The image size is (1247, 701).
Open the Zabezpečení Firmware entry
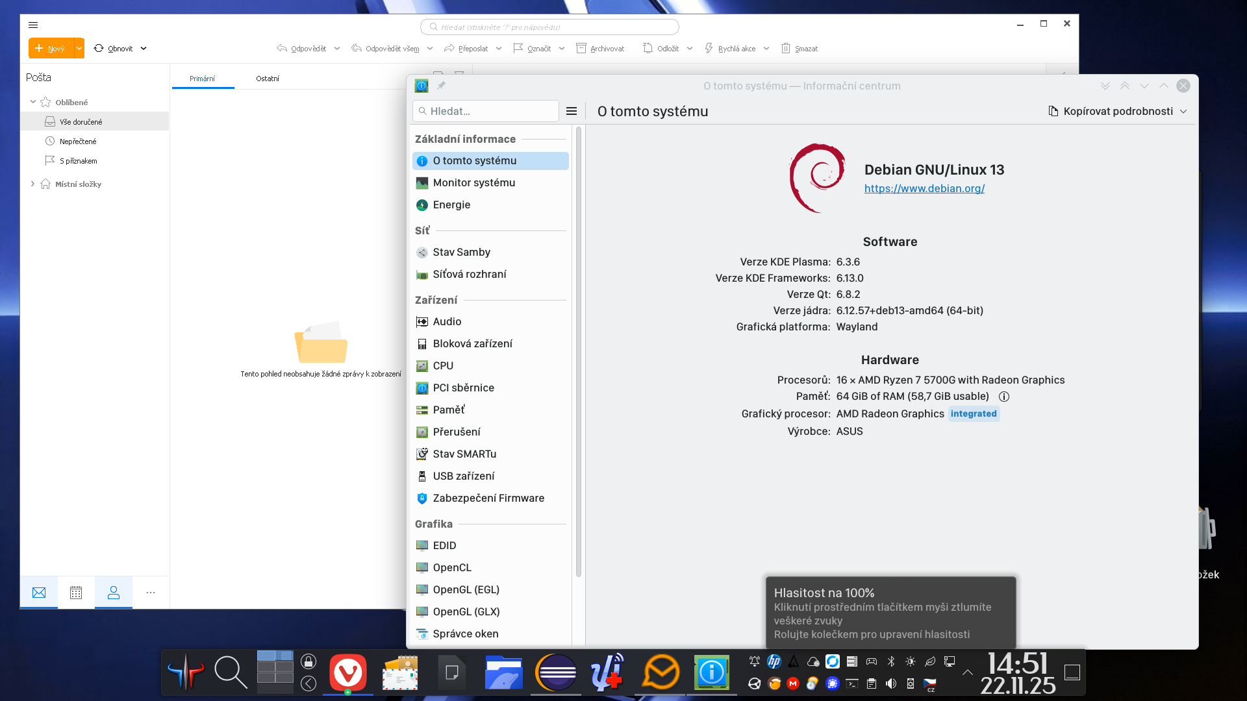(488, 498)
